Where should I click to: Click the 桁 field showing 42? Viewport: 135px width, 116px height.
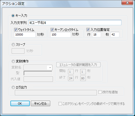click(115, 35)
